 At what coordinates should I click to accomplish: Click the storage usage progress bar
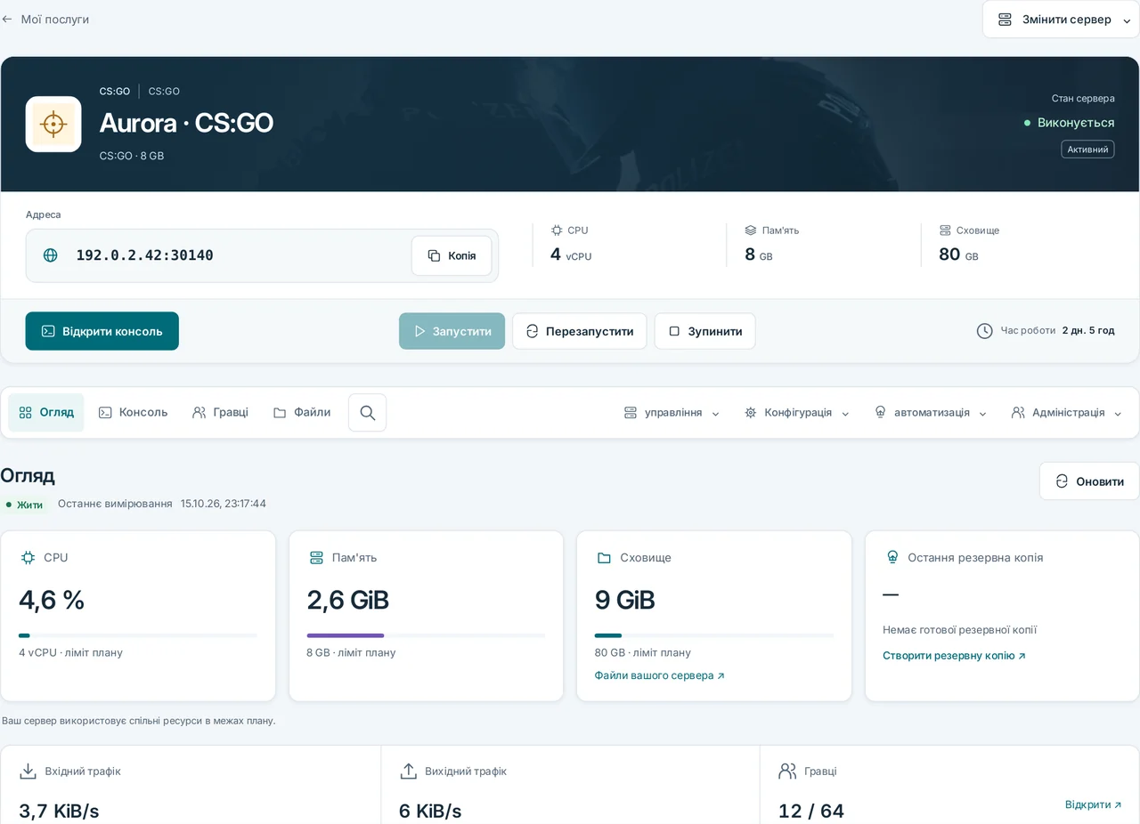pos(714,635)
